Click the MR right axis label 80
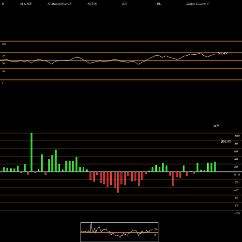242x242 pixels. 236,144
